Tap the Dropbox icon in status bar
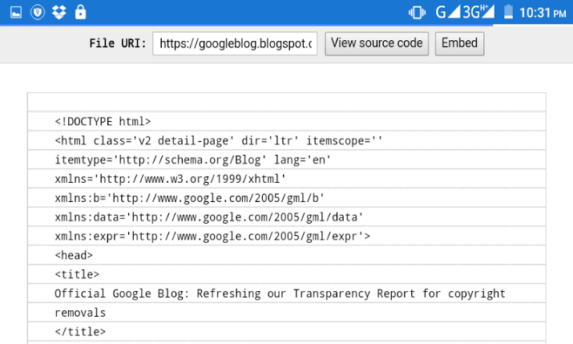 click(59, 13)
